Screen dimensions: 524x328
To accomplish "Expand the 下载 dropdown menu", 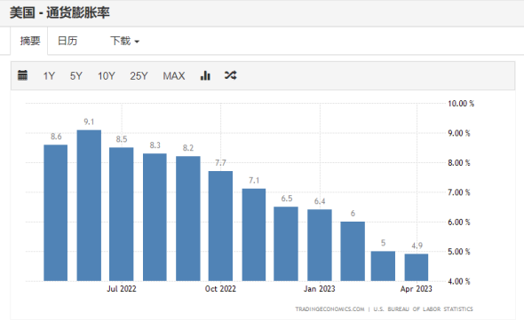I will (x=124, y=41).
